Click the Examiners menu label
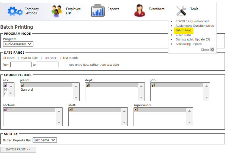 pyautogui.click(x=156, y=9)
